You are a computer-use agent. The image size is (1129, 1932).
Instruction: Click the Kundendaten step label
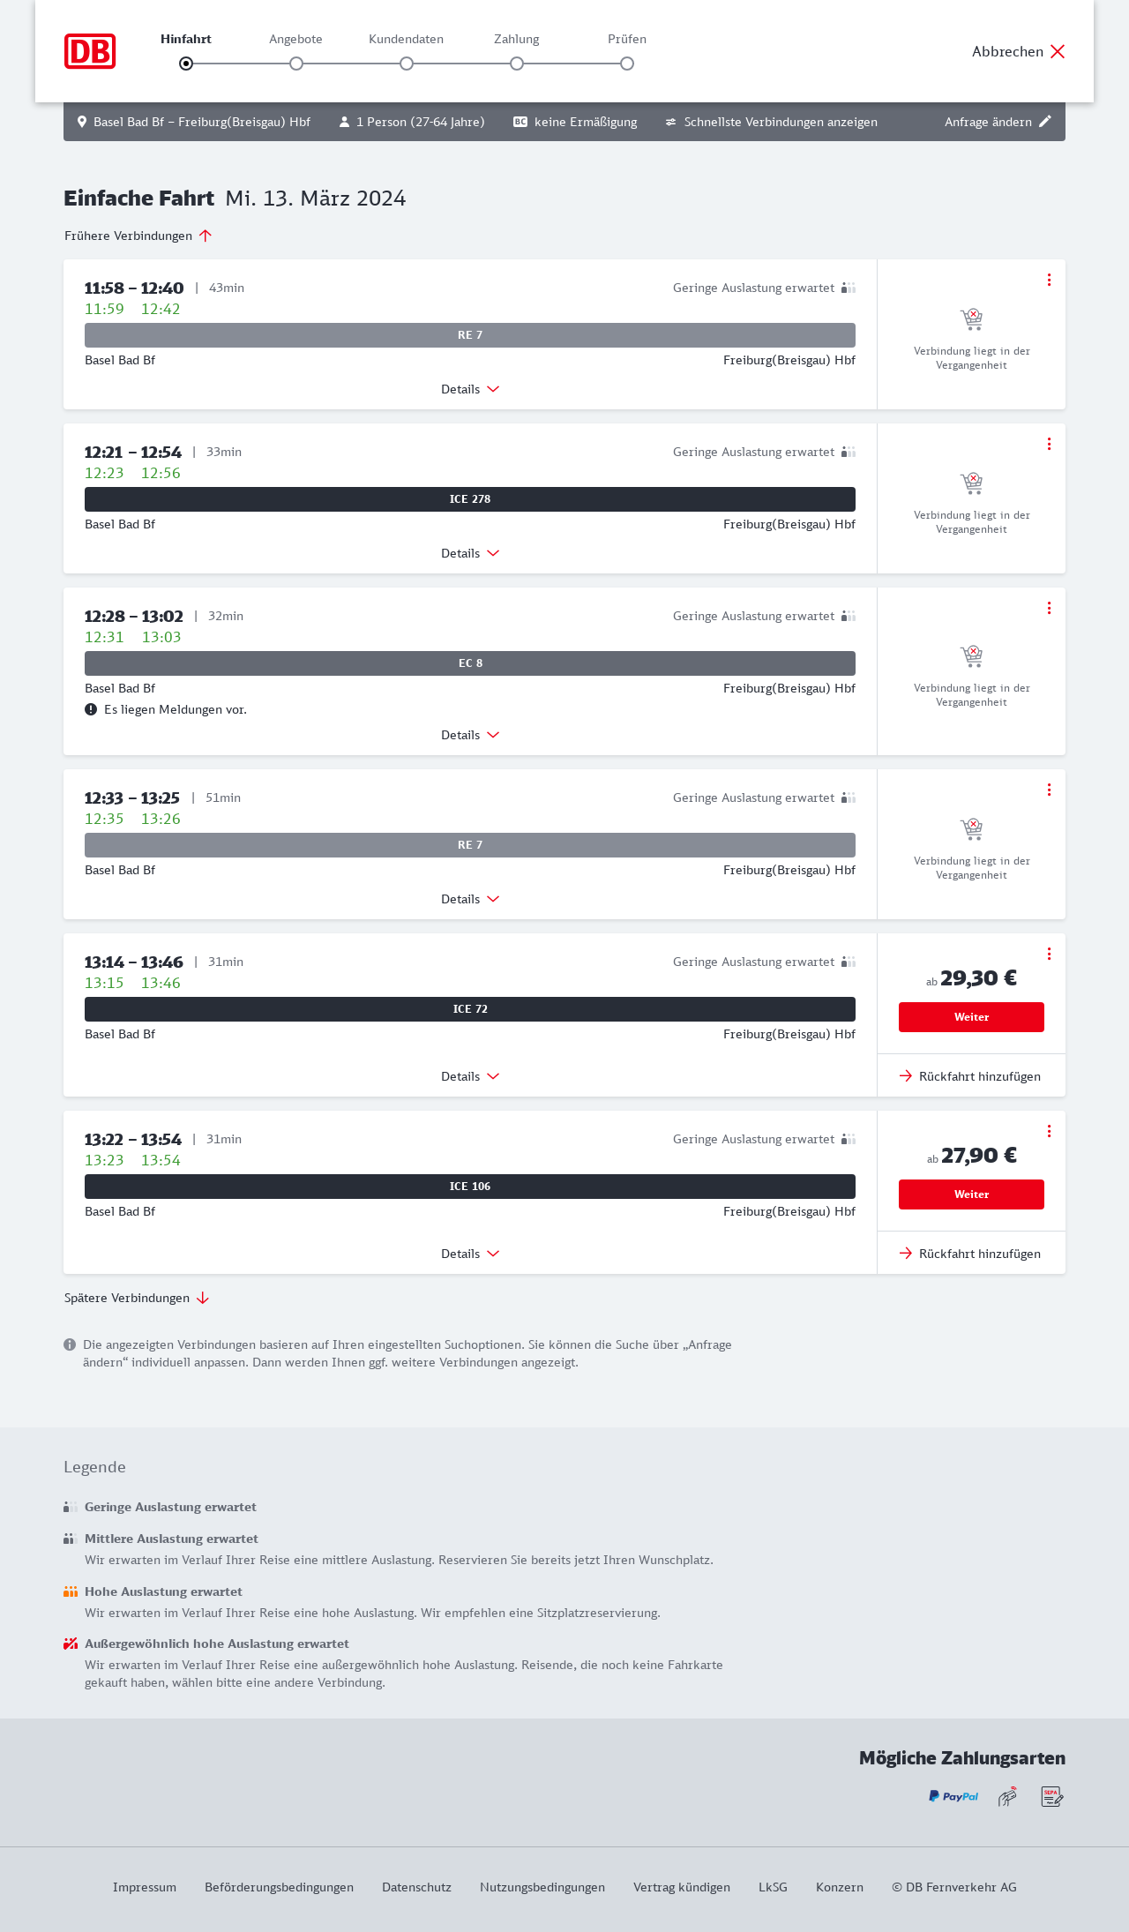pyautogui.click(x=406, y=39)
